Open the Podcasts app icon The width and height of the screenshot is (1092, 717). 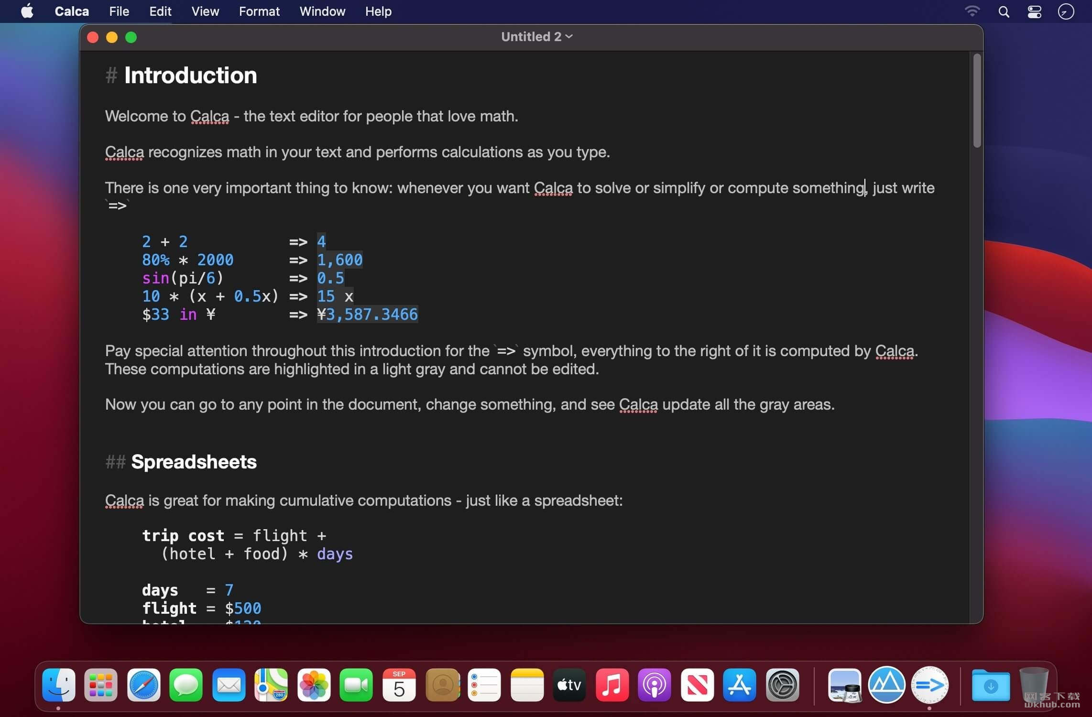(655, 685)
